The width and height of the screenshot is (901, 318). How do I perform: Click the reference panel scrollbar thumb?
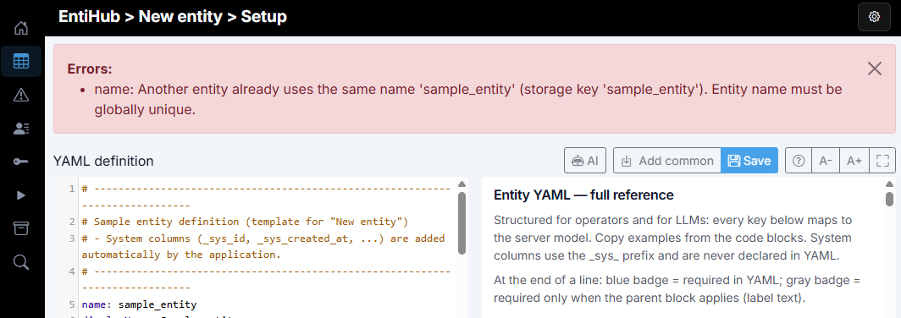coord(889,199)
